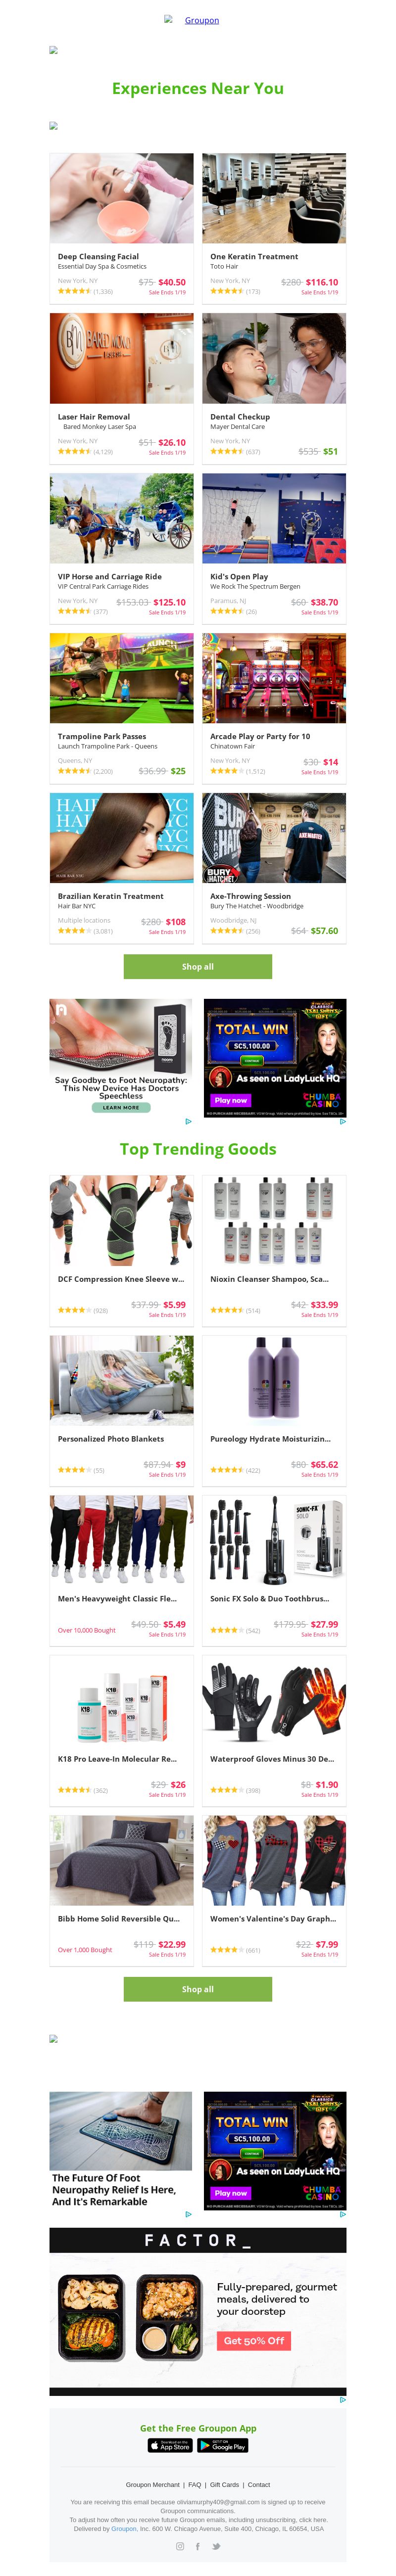
Task: Click AdChoices icon below Factor ad
Action: point(342,2399)
